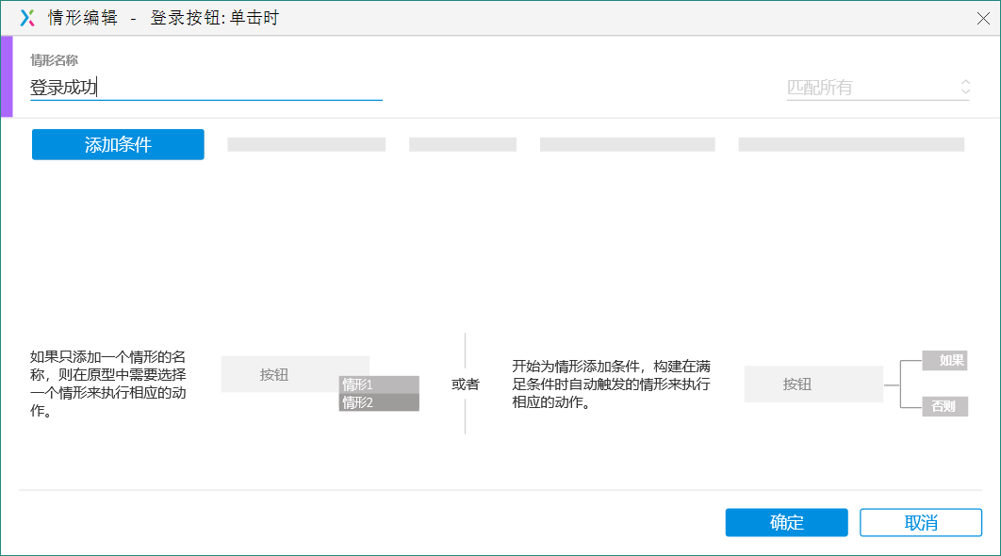Click the 情形1 label in illustration
This screenshot has height=556, width=1001.
pyautogui.click(x=379, y=384)
